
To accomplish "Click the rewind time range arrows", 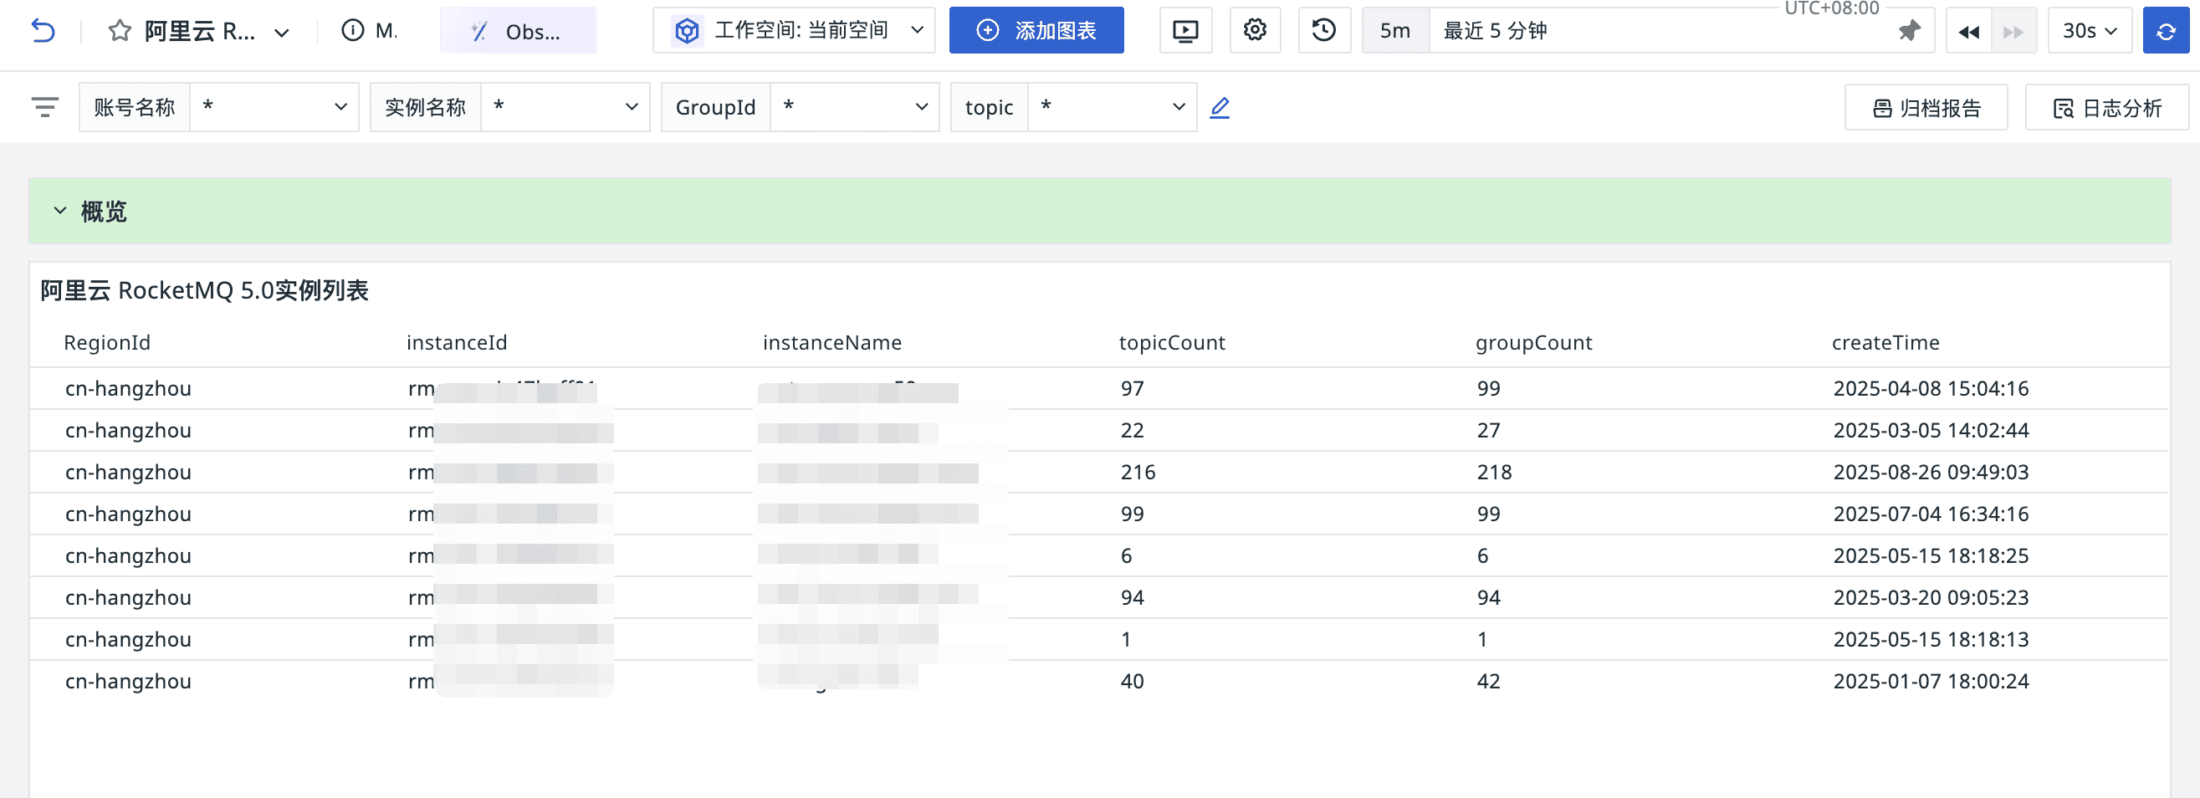I will pos(1968,32).
